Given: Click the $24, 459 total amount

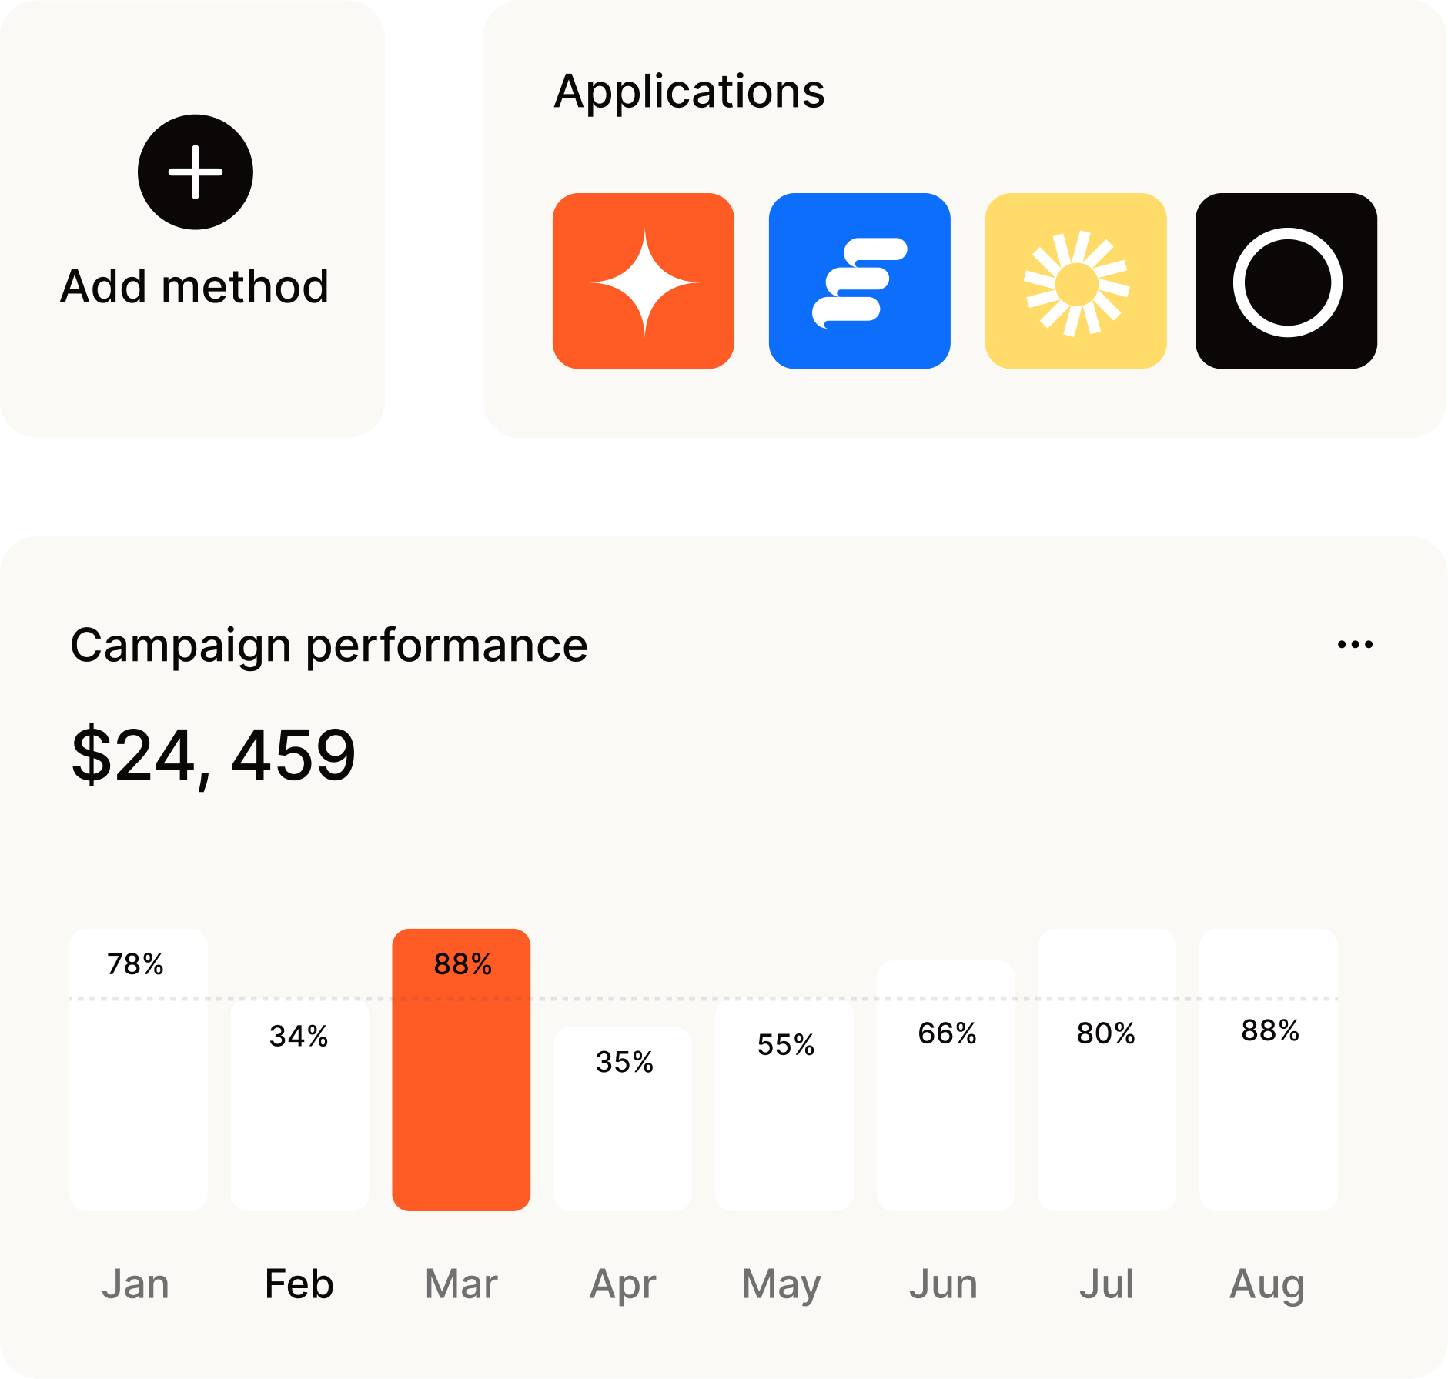Looking at the screenshot, I should pos(213,756).
